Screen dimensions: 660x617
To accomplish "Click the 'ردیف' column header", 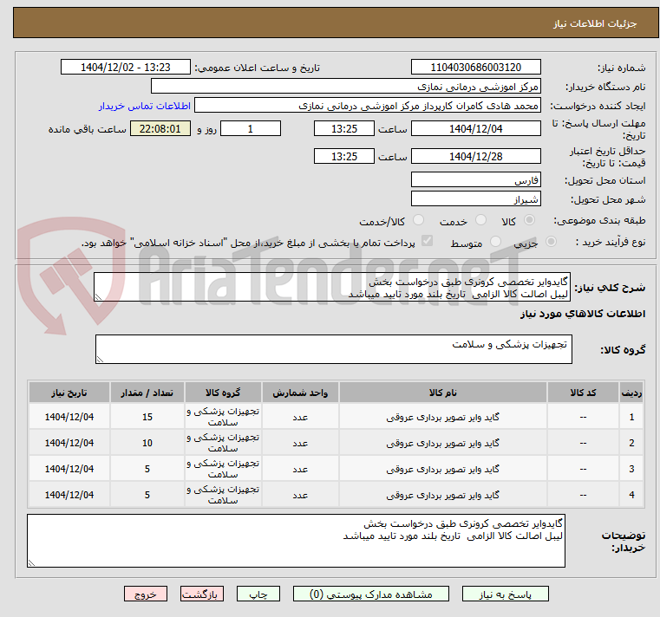I will [631, 393].
